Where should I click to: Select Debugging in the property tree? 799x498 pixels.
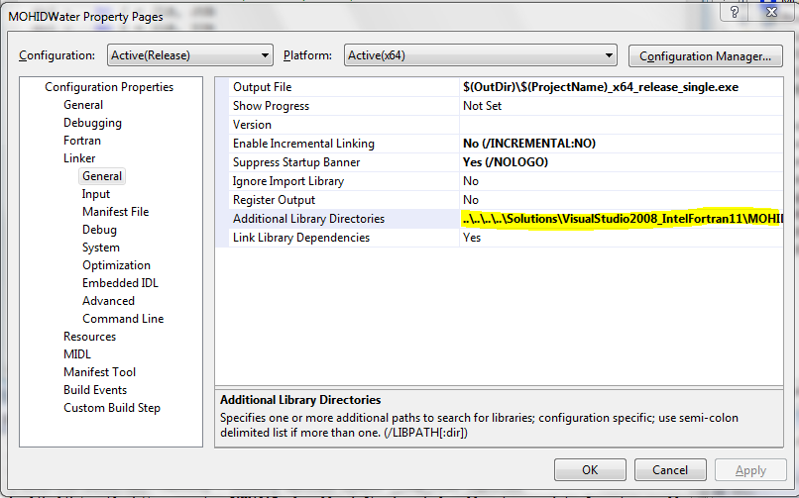(92, 123)
